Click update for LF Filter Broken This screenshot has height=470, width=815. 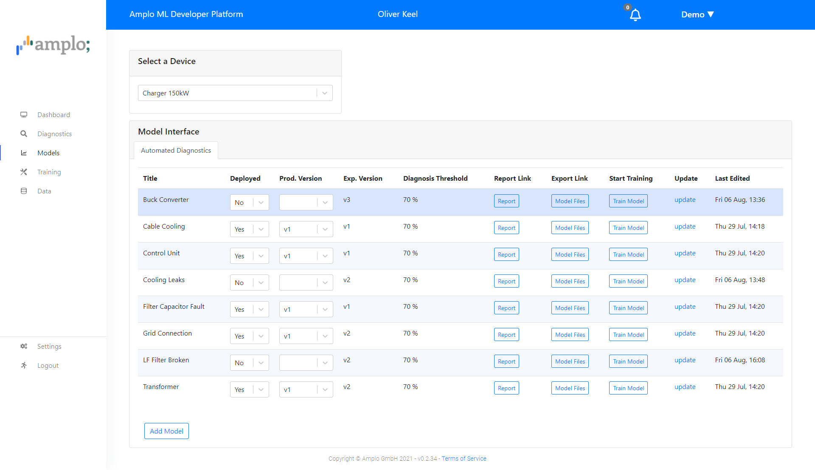685,360
